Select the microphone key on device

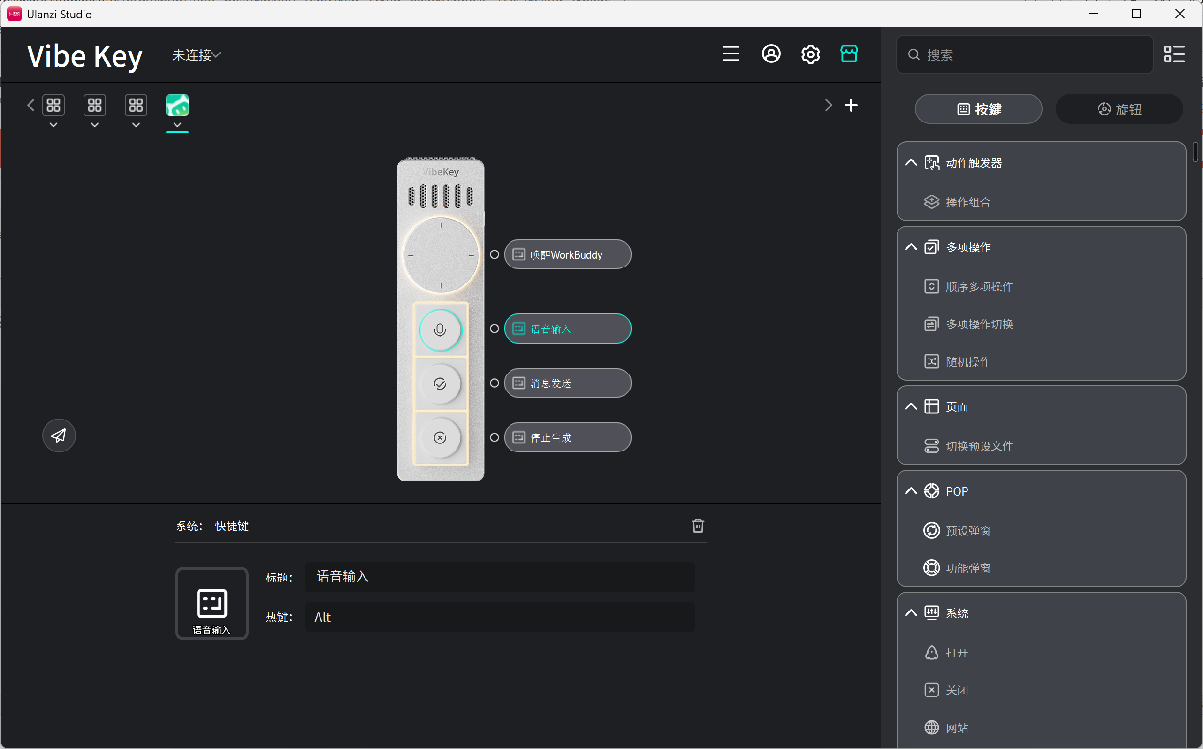(x=440, y=330)
